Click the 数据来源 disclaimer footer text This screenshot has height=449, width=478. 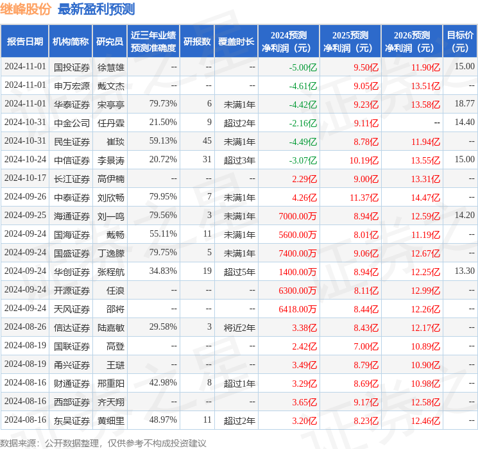(x=103, y=443)
